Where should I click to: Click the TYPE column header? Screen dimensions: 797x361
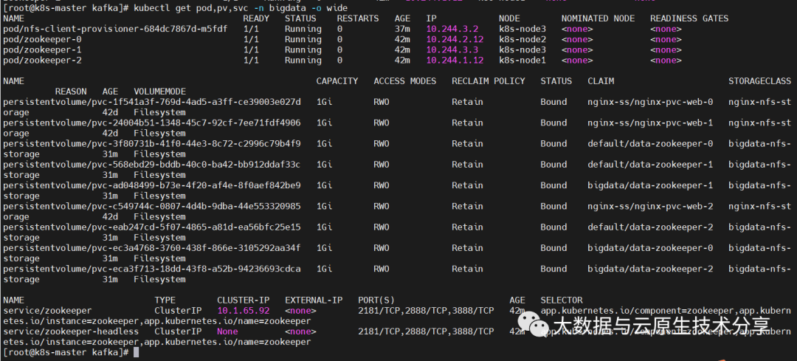[165, 300]
